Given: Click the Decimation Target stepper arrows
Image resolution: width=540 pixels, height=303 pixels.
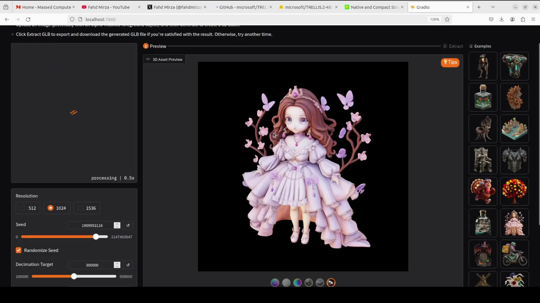Looking at the screenshot, I should click(x=117, y=265).
